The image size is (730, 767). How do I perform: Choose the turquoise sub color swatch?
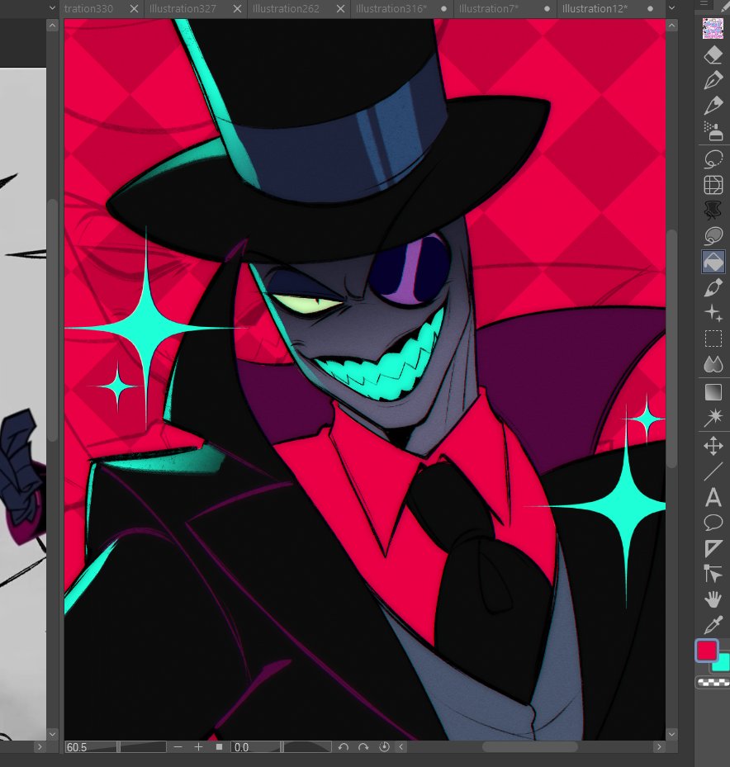723,663
